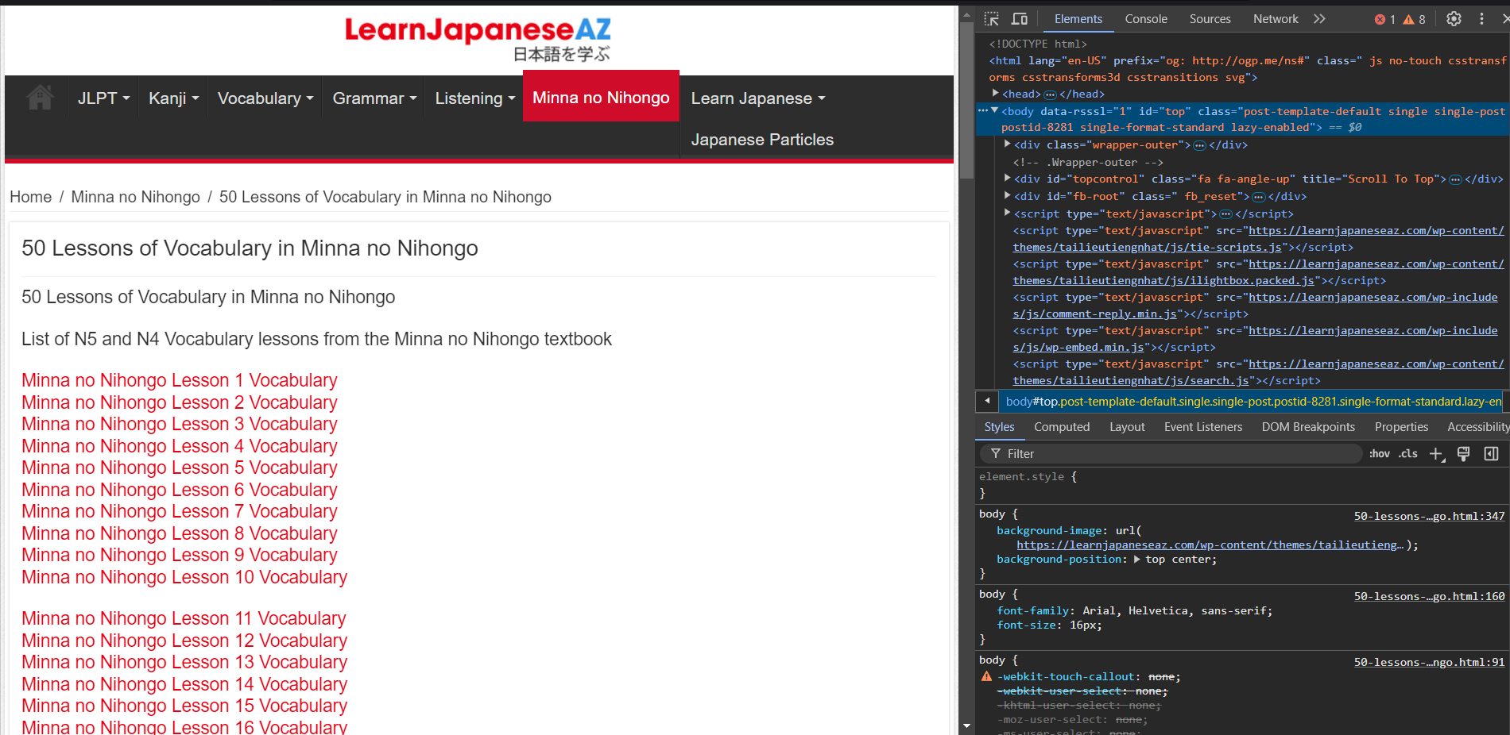Image resolution: width=1510 pixels, height=735 pixels.
Task: Expand the fb-root div node
Action: (1008, 196)
